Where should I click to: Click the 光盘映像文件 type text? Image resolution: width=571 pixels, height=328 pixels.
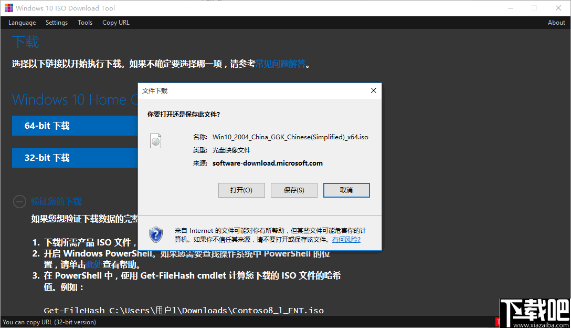click(231, 150)
